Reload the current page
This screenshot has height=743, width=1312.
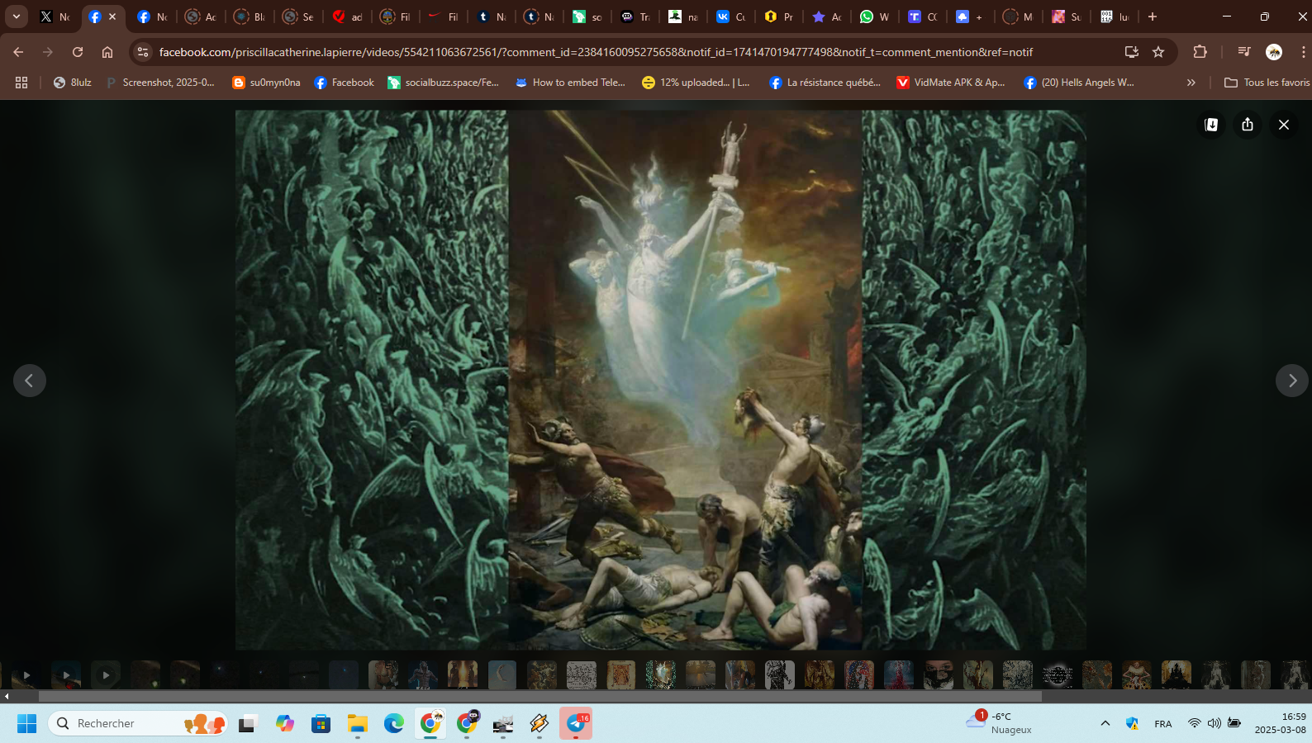[78, 52]
